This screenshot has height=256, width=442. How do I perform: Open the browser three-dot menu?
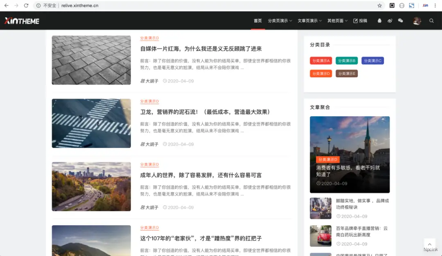(x=435, y=5)
